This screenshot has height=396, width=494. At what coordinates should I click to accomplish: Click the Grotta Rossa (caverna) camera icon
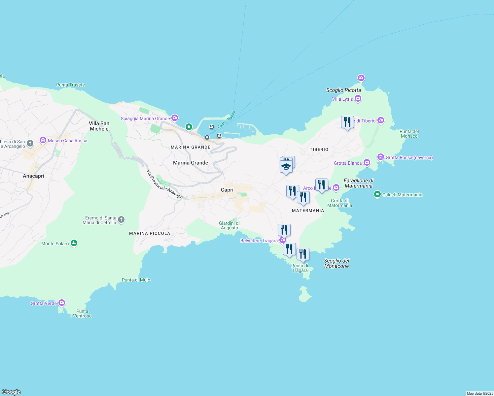[x=381, y=157]
